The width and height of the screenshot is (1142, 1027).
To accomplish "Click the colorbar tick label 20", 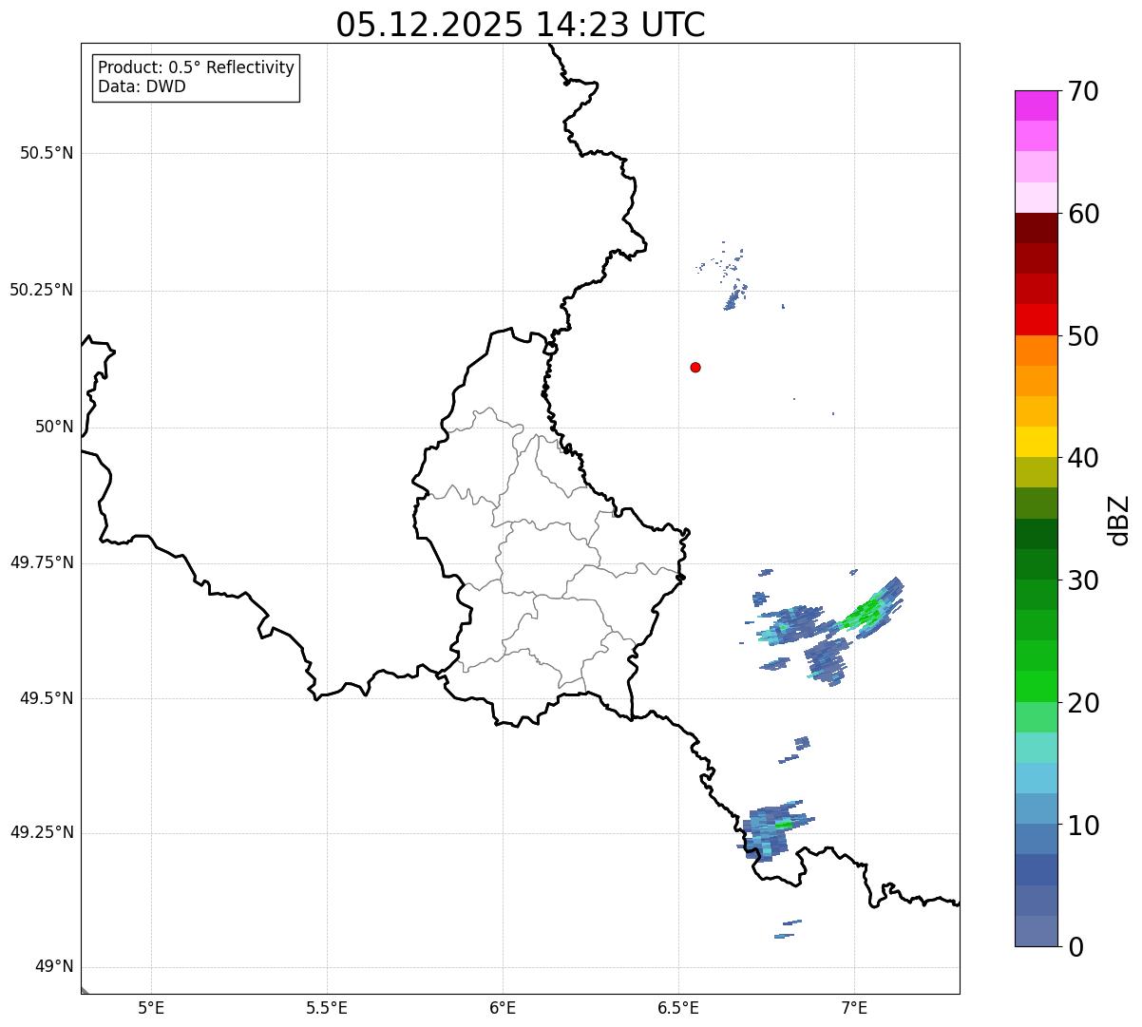I will click(1083, 703).
